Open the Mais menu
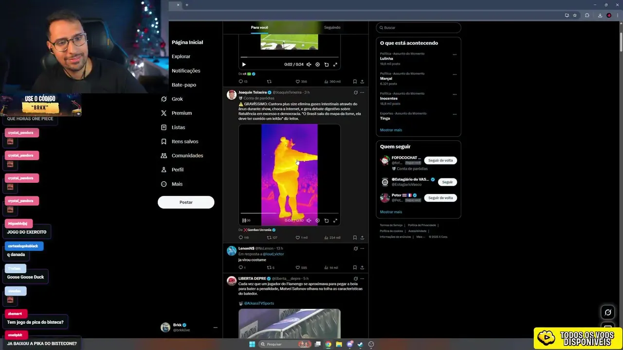The height and width of the screenshot is (350, 623). [171, 184]
